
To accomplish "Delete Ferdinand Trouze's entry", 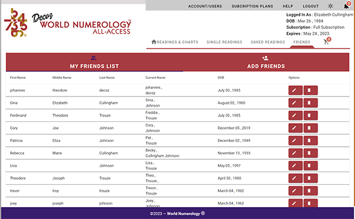I will point(311,115).
